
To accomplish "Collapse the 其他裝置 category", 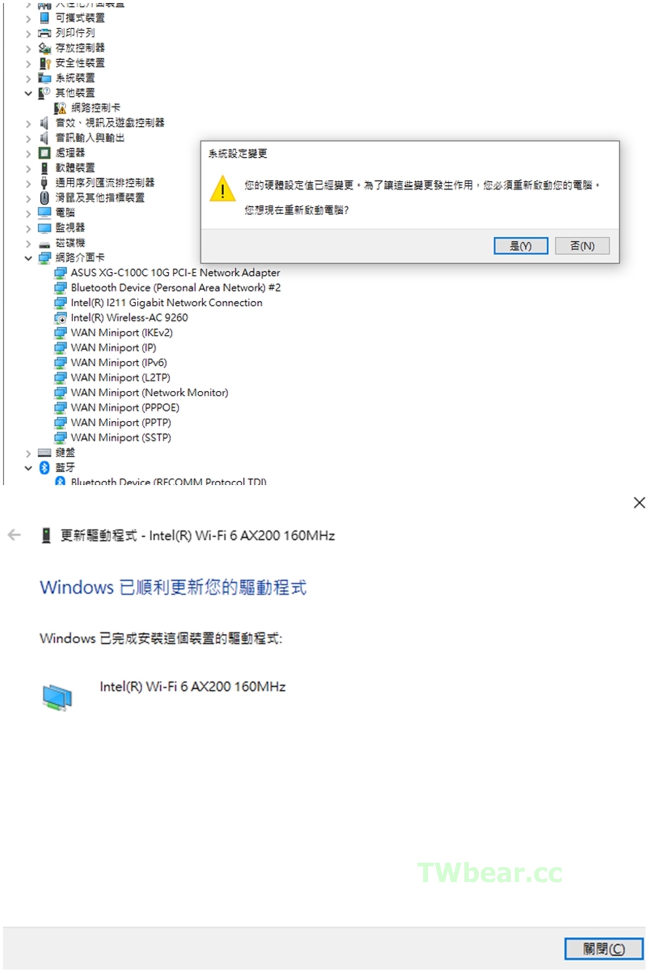I will coord(28,93).
